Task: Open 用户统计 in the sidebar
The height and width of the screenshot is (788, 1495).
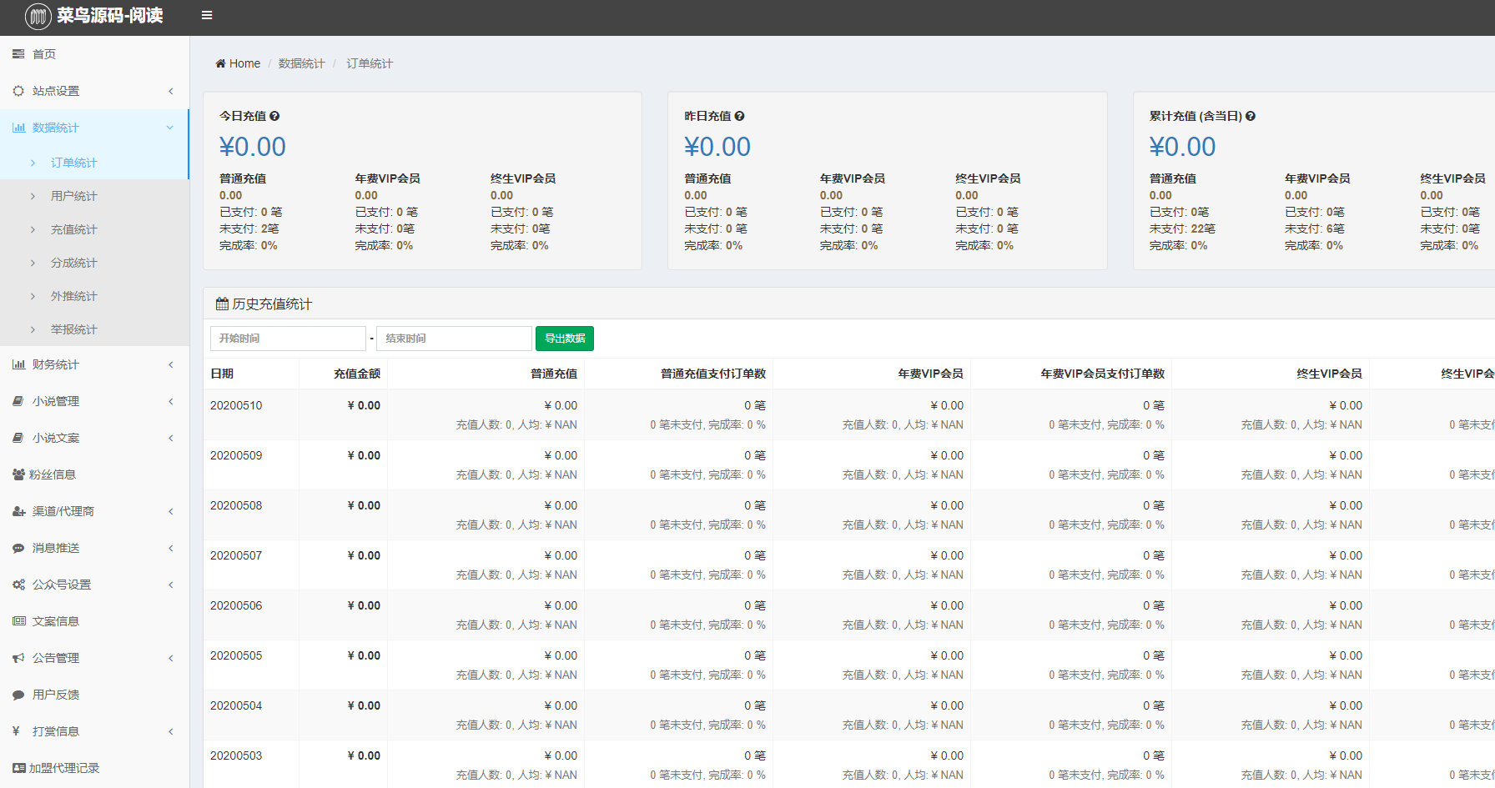Action: tap(73, 196)
